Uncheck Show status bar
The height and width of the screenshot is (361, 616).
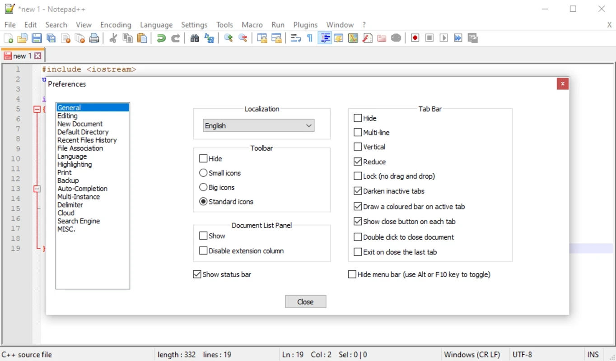pyautogui.click(x=197, y=274)
